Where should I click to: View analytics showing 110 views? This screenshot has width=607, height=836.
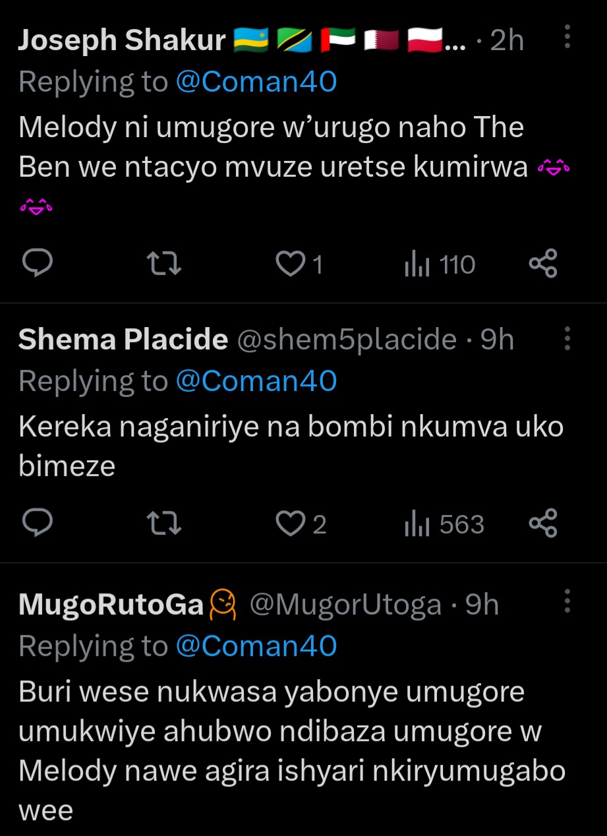(439, 264)
